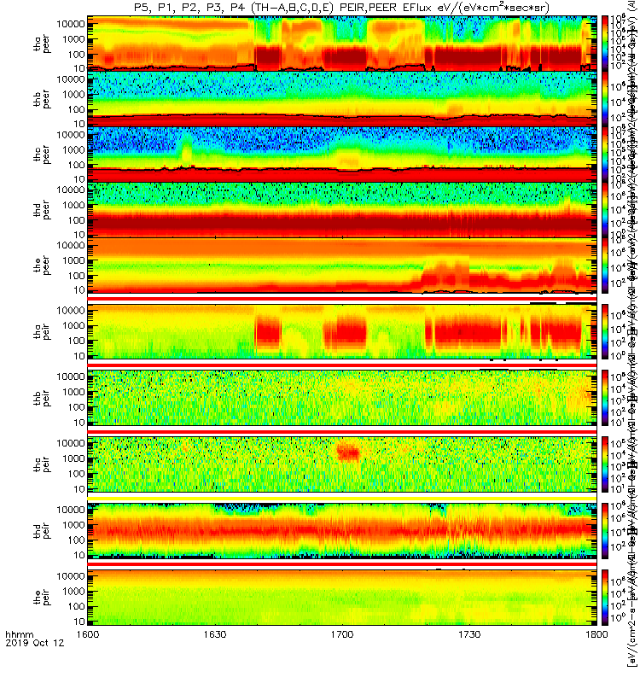Click the 1000 energy tick of thd peir
640x683 pixels.
click(x=73, y=525)
